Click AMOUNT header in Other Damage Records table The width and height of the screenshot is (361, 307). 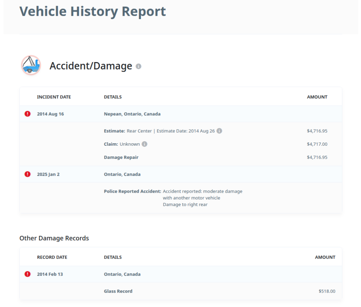[325, 257]
